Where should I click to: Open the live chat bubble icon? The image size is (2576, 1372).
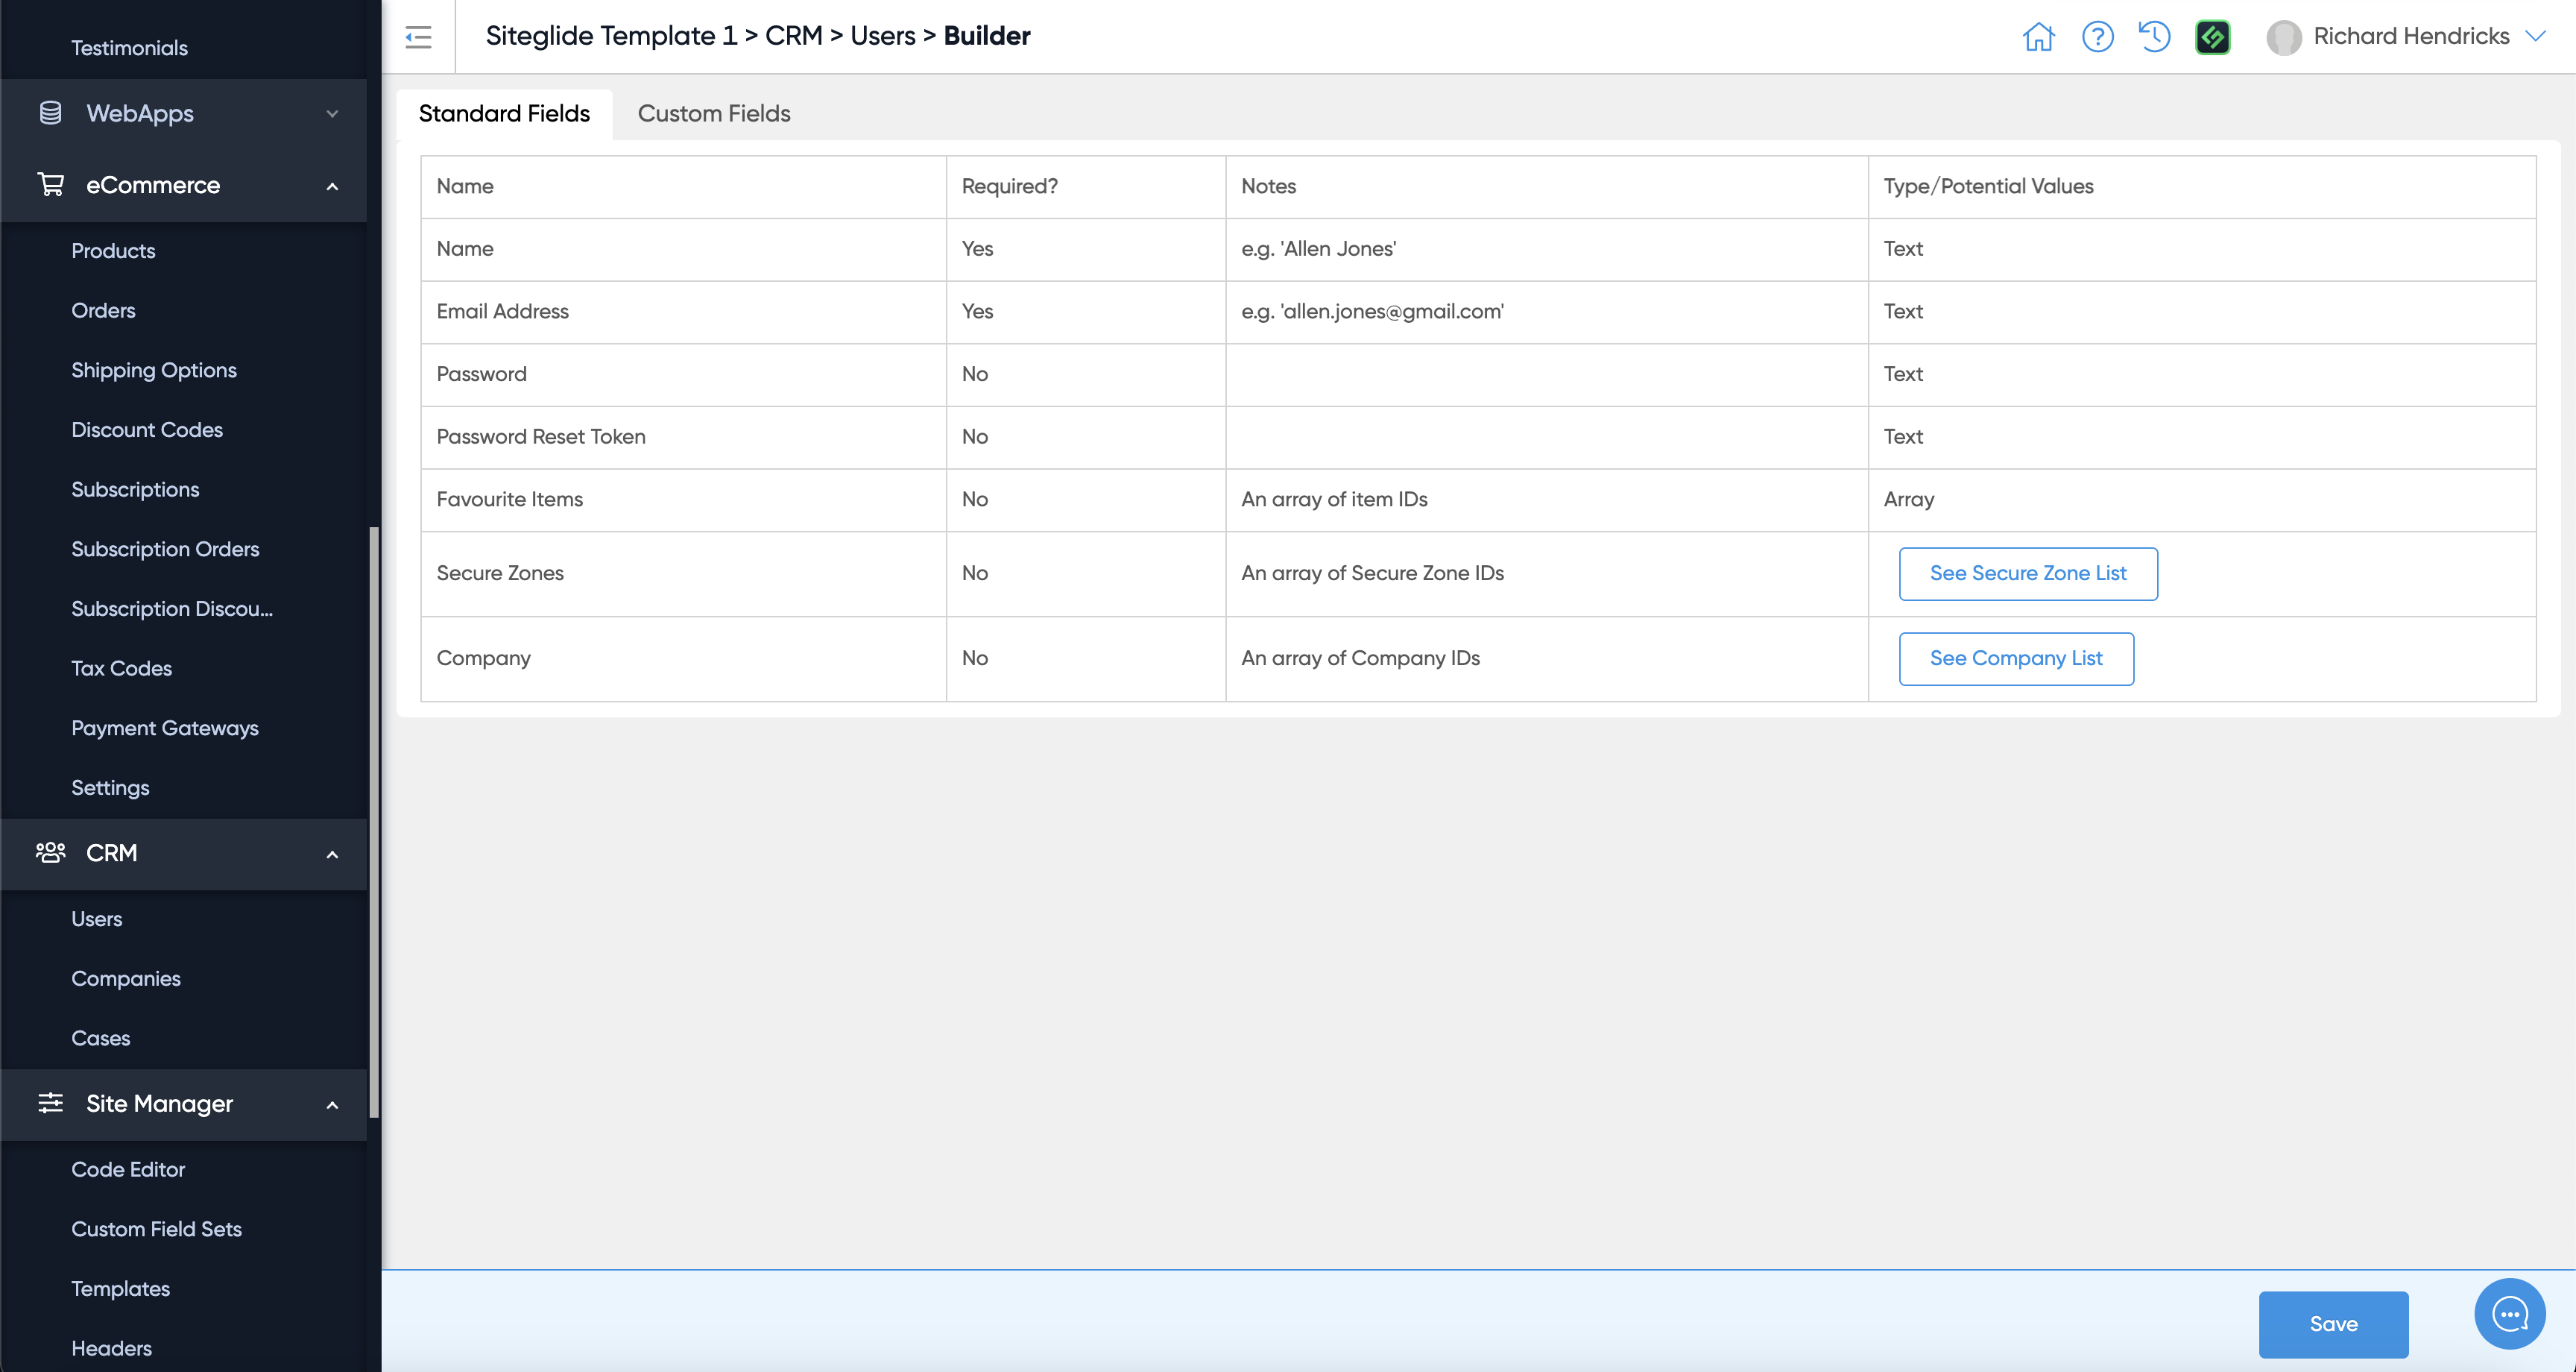[x=2509, y=1314]
